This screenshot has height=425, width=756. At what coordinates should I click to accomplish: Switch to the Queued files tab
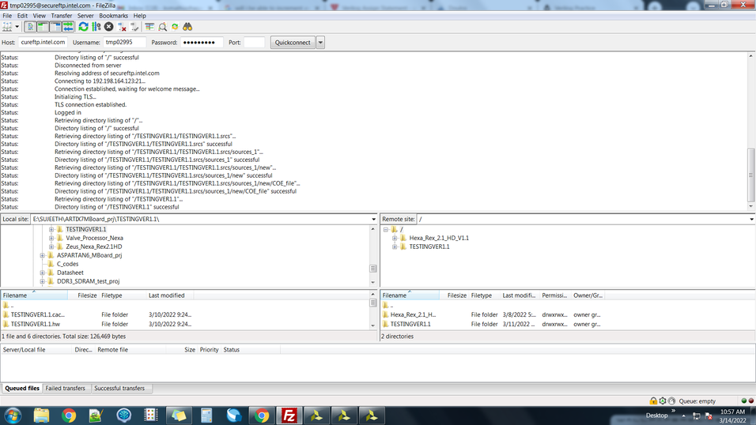[x=22, y=389]
